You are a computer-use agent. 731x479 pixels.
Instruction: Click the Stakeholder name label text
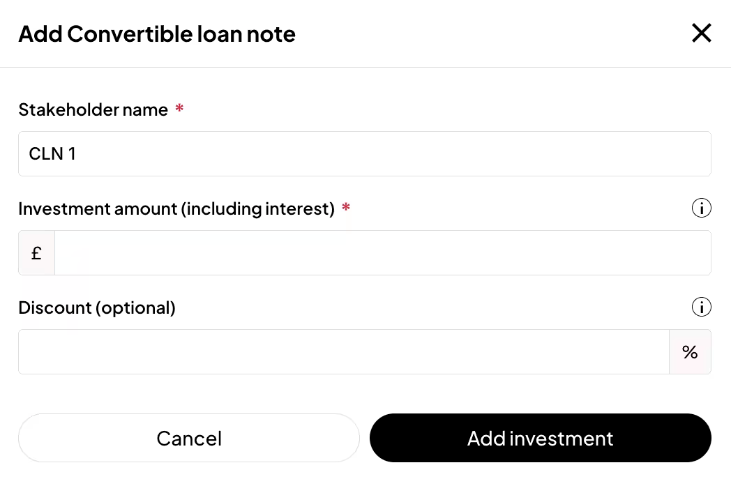coord(93,109)
